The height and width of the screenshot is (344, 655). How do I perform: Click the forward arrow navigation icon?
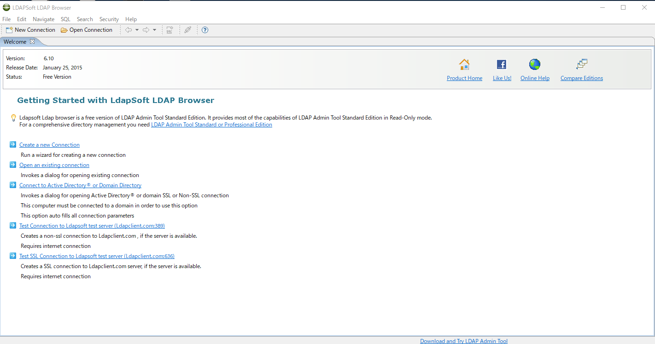point(146,30)
